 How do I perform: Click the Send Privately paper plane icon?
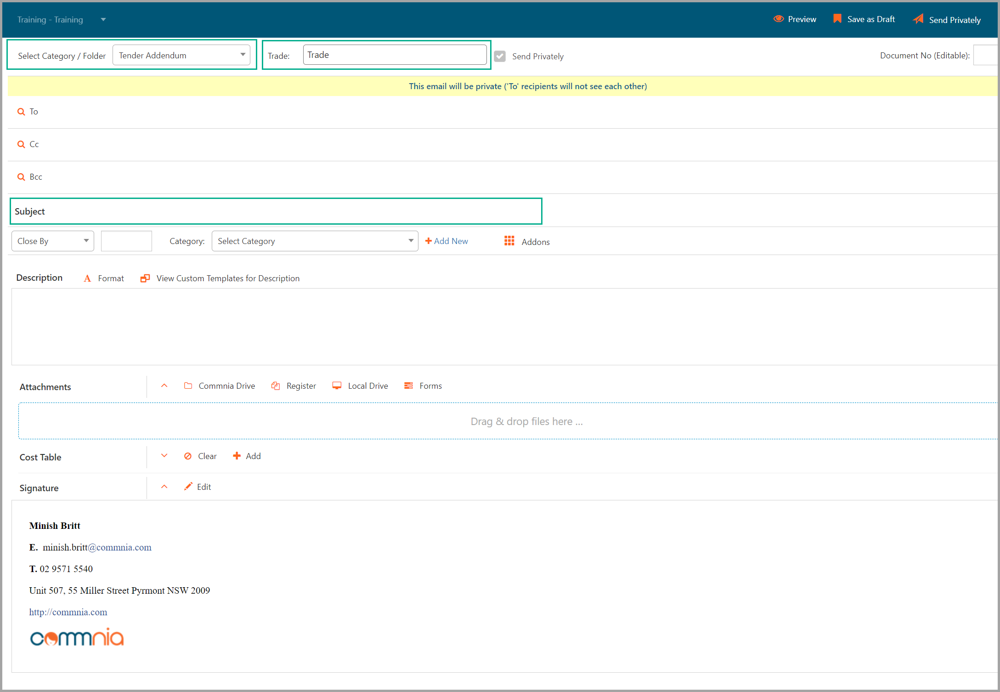918,19
